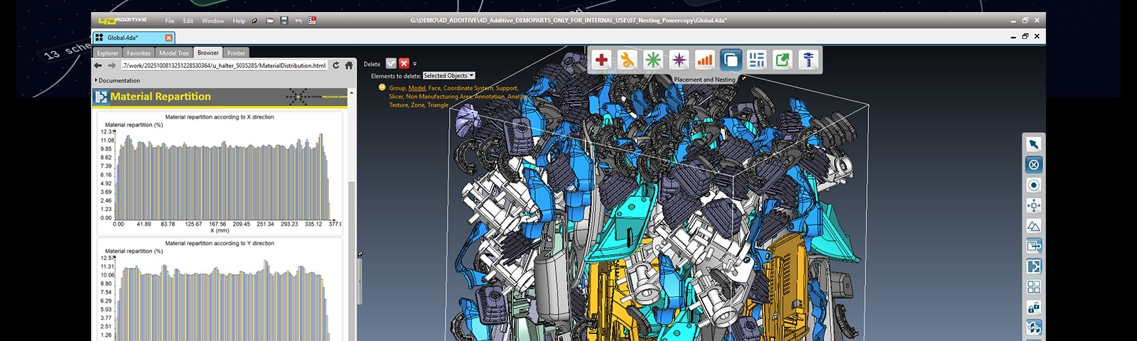Select the Placement and Nesting module icon
The height and width of the screenshot is (341, 1137).
[731, 60]
